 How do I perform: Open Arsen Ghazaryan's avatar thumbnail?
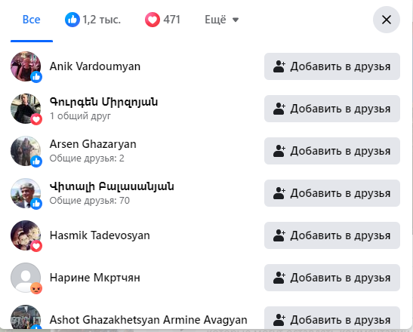click(x=26, y=151)
